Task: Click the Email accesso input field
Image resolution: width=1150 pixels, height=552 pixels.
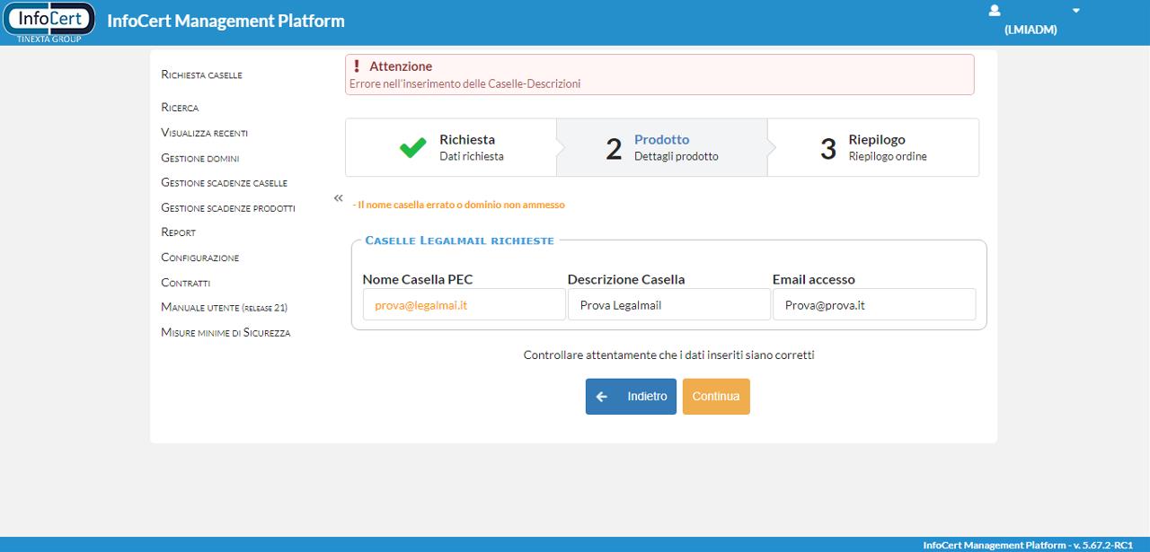Action: 873,304
